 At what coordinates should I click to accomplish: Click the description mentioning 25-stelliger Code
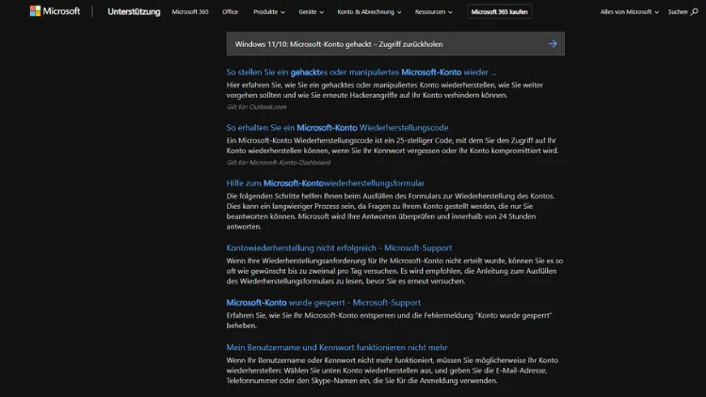click(x=393, y=146)
